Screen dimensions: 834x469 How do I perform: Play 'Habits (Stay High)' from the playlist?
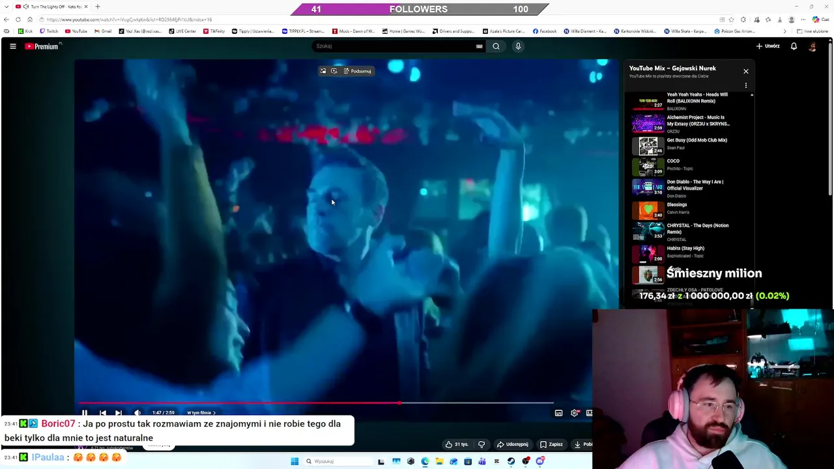(x=690, y=253)
